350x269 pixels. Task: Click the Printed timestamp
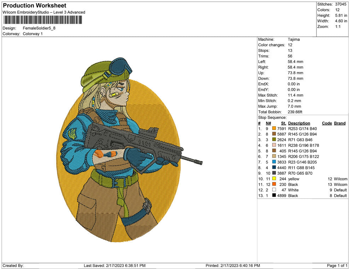pos(233,265)
